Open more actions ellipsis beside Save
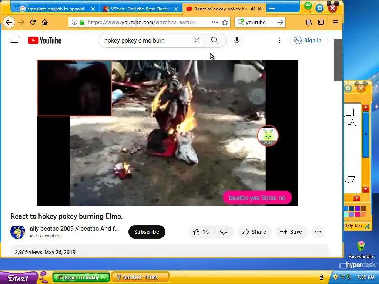This screenshot has width=379, height=284. 318,232
